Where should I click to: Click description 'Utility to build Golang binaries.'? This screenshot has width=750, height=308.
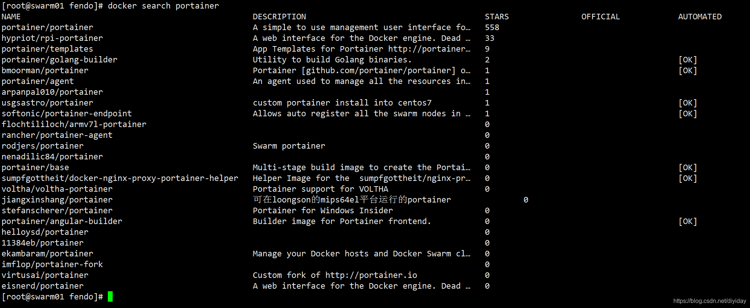pos(332,60)
